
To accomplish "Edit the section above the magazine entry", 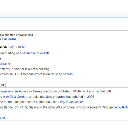I will click(x=3, y=85).
